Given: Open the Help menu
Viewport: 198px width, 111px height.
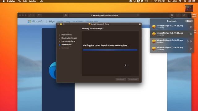Looking at the screenshot, I should click(41, 1).
